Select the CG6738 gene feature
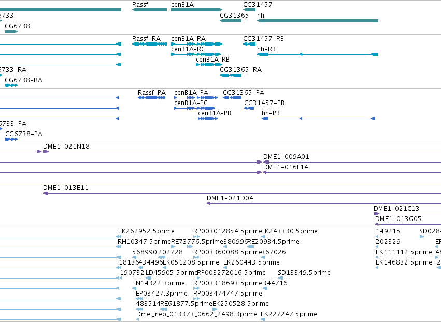Image resolution: width=441 pixels, height=322 pixels. (x=11, y=32)
